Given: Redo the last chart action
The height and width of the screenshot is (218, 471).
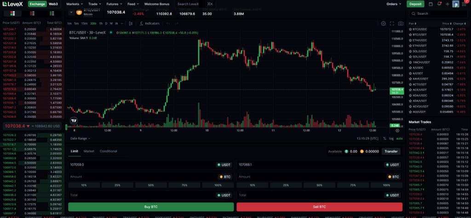Looking at the screenshot, I should [x=176, y=23].
